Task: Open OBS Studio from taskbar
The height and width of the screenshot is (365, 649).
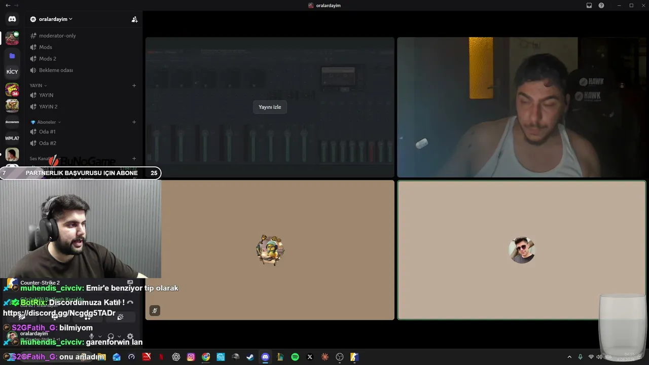Action: (340, 357)
